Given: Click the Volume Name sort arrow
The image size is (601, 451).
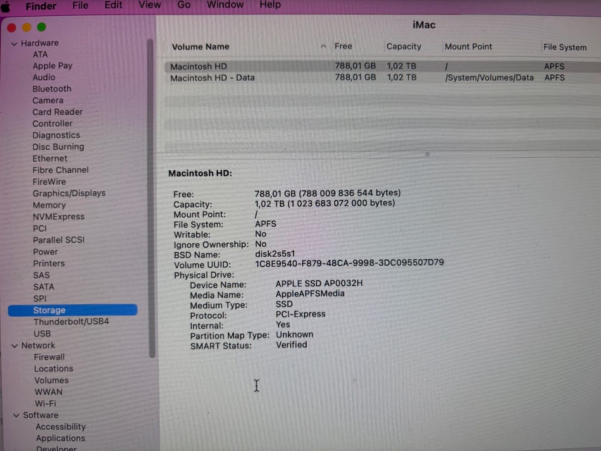Looking at the screenshot, I should tap(324, 46).
